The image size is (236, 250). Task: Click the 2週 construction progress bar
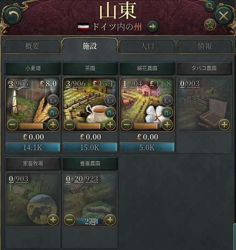90,221
